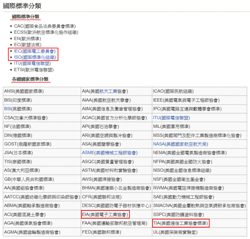
Task: Select the ASA(美國聲學協會) cell
Action: pos(117,144)
